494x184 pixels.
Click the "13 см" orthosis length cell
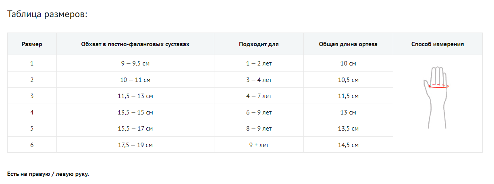point(349,112)
